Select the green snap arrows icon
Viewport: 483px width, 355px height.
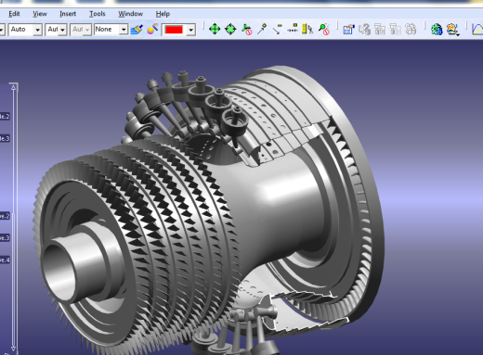[x=230, y=30]
